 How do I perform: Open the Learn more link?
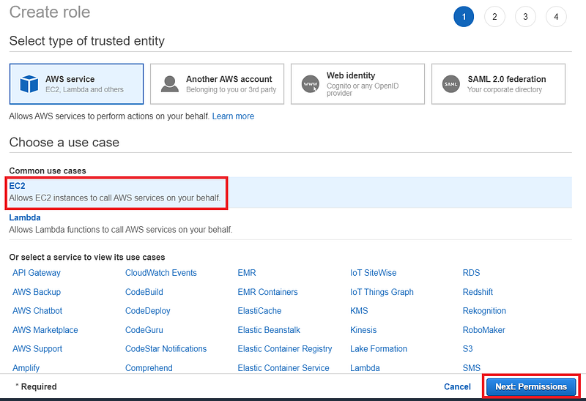tap(233, 116)
